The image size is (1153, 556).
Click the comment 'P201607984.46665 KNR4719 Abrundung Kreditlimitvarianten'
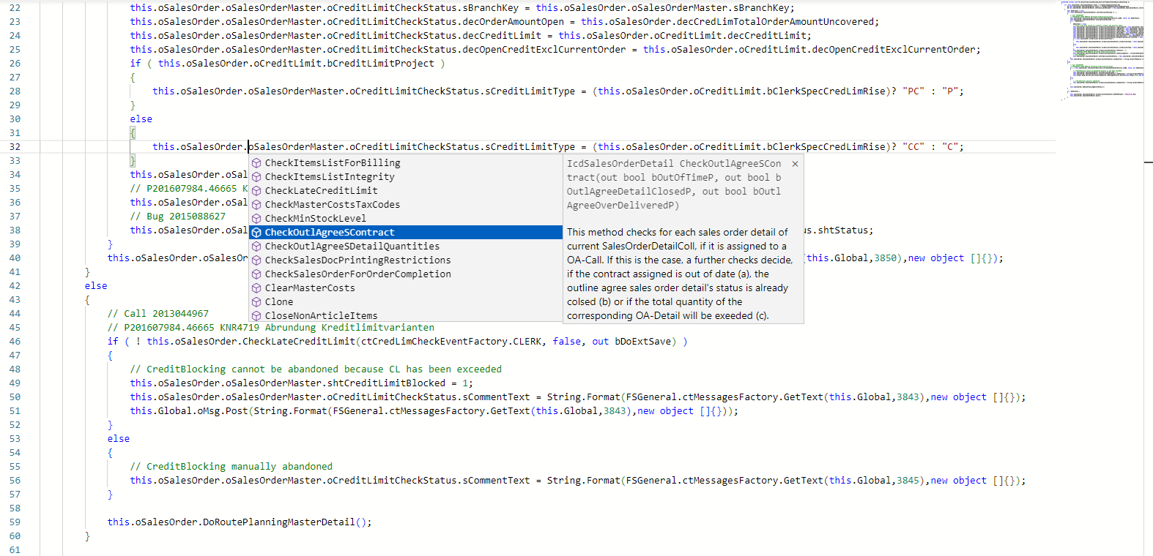[271, 328]
